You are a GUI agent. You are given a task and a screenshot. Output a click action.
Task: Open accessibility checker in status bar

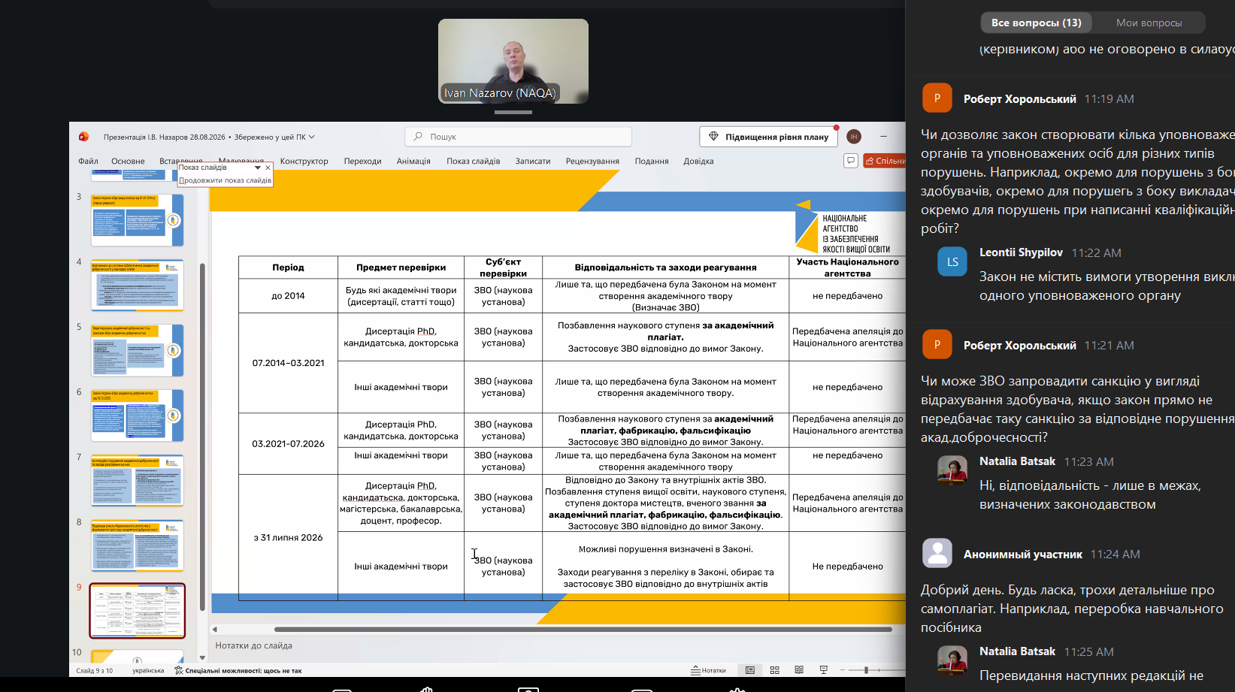(238, 670)
